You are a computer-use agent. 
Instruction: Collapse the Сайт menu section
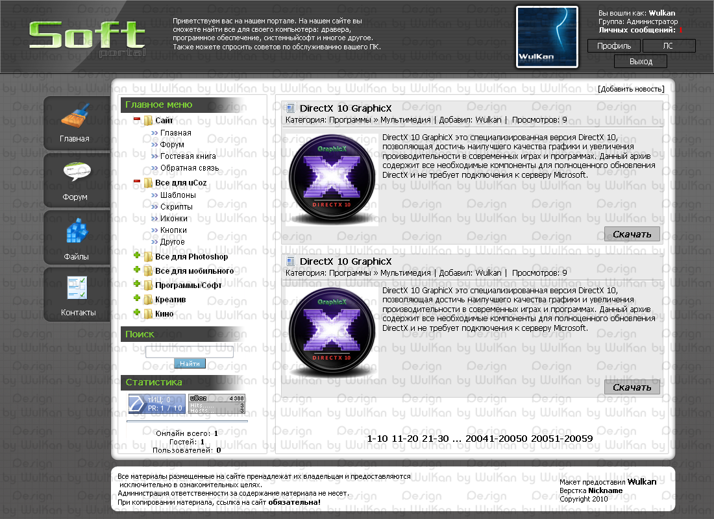tap(136, 119)
